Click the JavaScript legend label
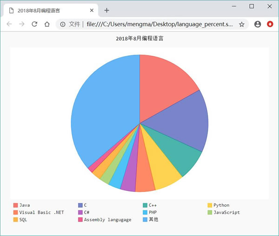Viewport: 279px width, 236px height. (226, 213)
